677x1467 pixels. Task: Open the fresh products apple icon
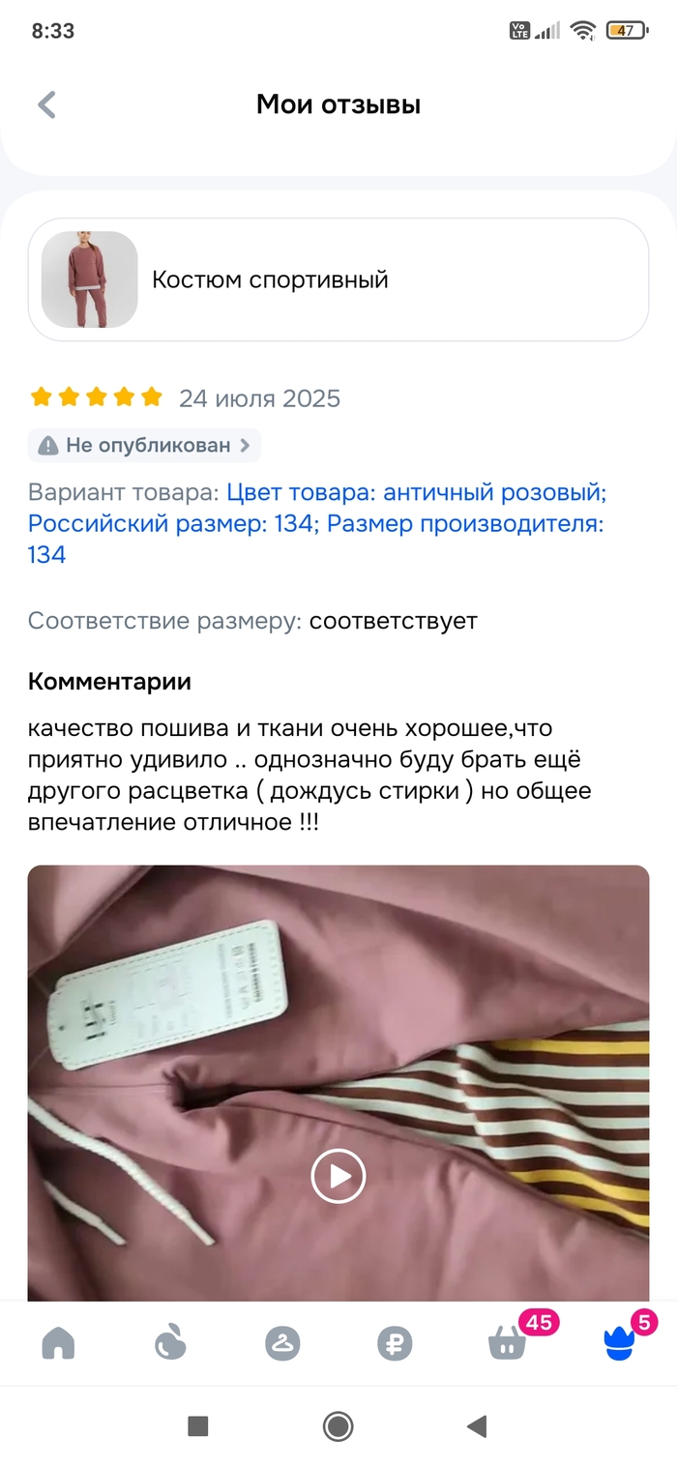coord(170,1343)
